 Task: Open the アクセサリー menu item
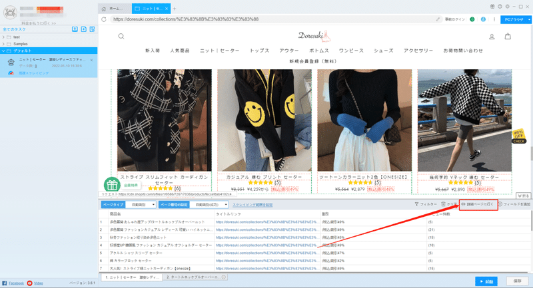[x=418, y=51]
